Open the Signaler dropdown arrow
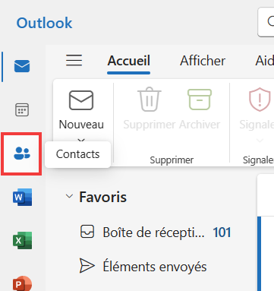The width and height of the screenshot is (274, 291). (x=260, y=140)
